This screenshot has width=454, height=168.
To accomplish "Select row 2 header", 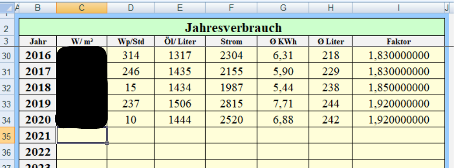I will point(7,27).
